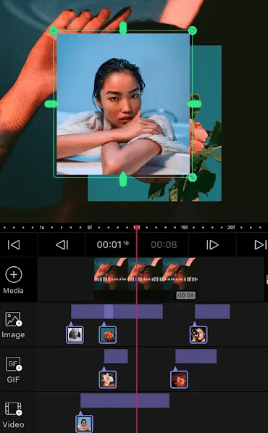
Task: Click the green scale handle at corner
Action: pos(192,177)
